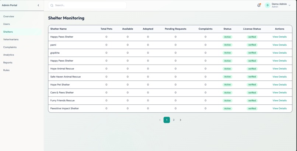
Task: Click the Actions column header
Action: 280,29
